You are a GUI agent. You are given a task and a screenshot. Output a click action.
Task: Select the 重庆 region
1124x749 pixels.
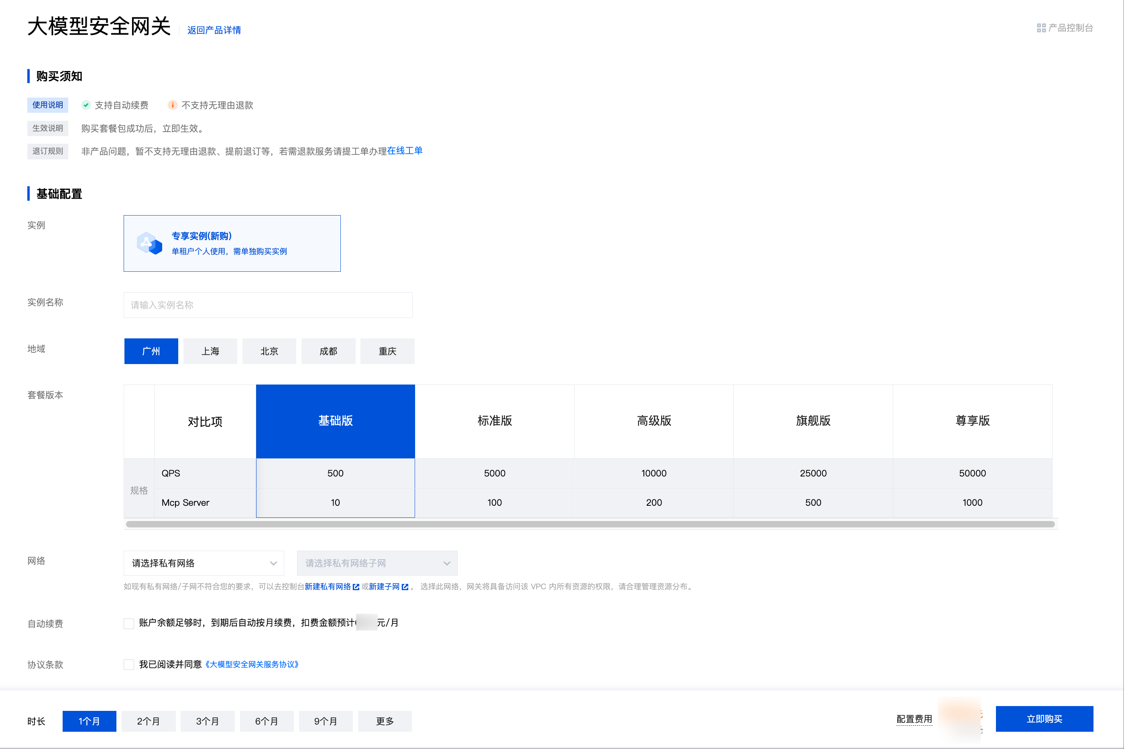coord(387,351)
